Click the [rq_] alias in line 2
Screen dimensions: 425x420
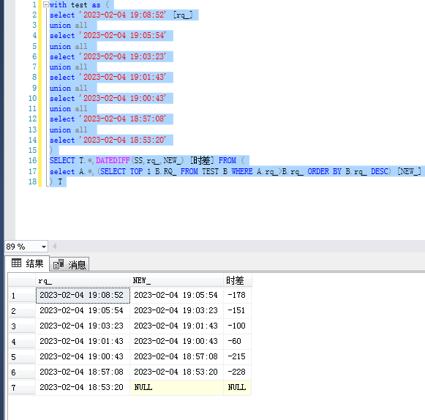pyautogui.click(x=183, y=15)
